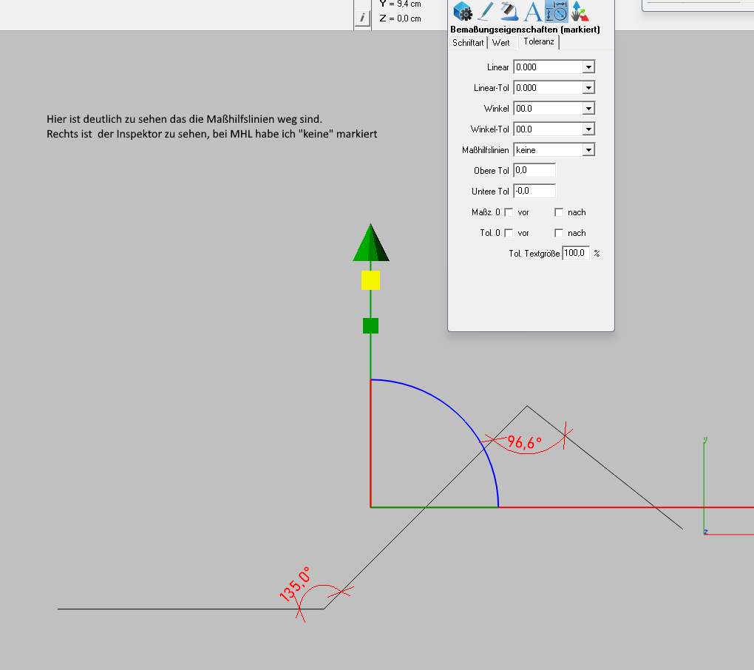The height and width of the screenshot is (670, 754).
Task: Toggle Tol. 0 vor checkbox
Action: click(509, 233)
